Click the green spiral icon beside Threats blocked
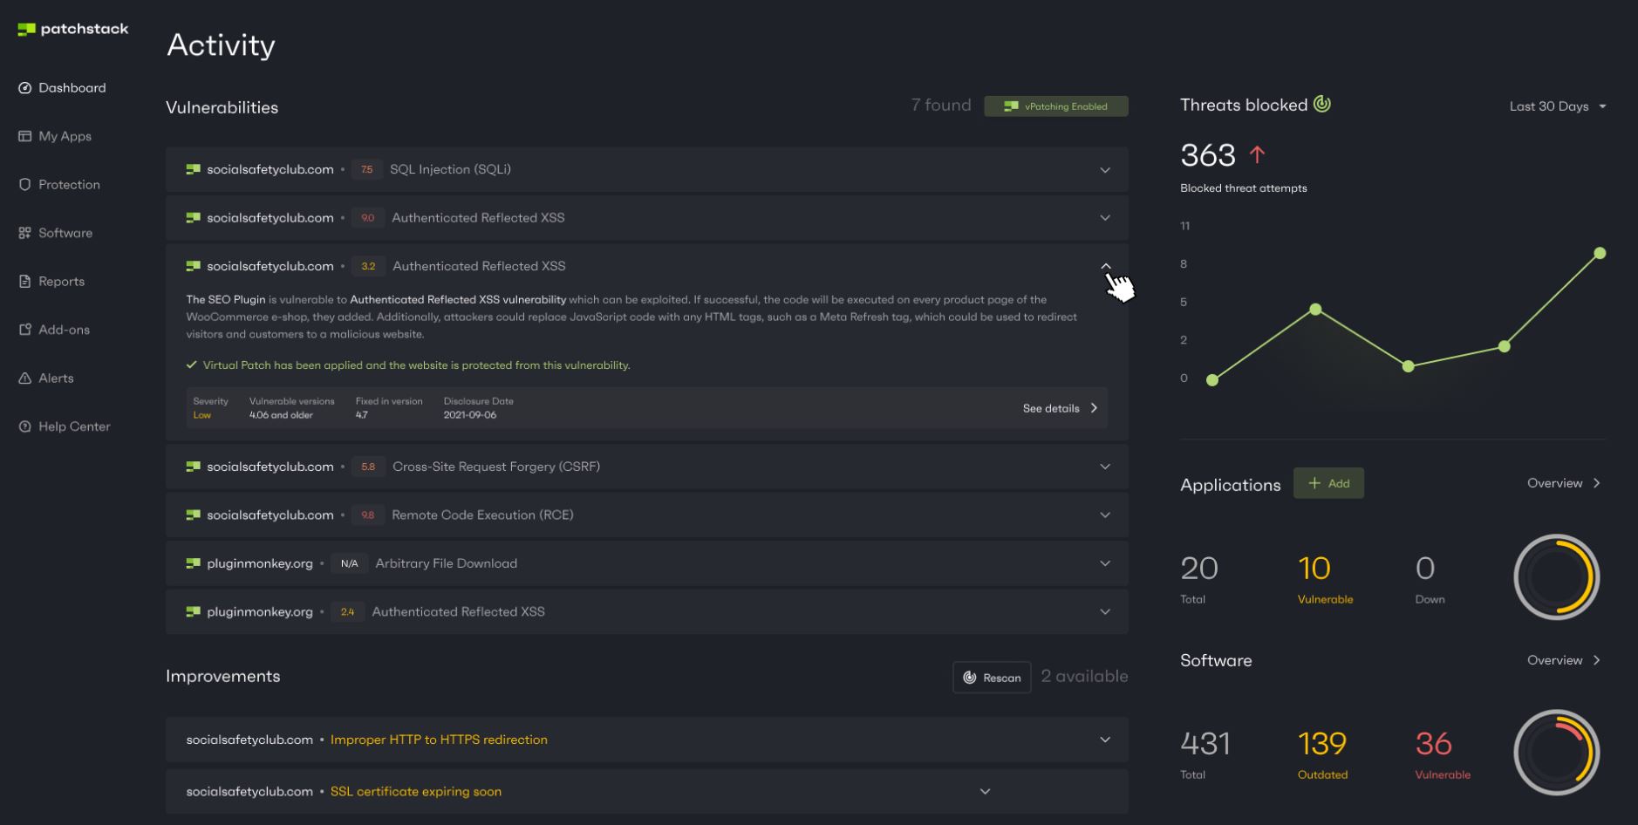 pyautogui.click(x=1322, y=104)
